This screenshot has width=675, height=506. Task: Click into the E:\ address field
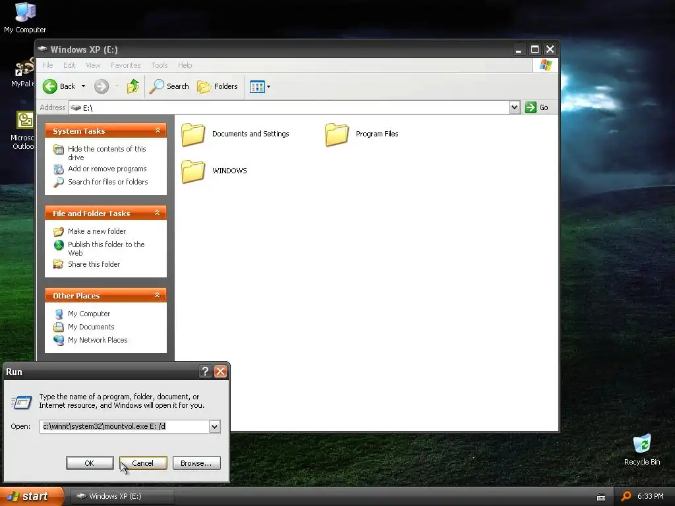coord(289,107)
